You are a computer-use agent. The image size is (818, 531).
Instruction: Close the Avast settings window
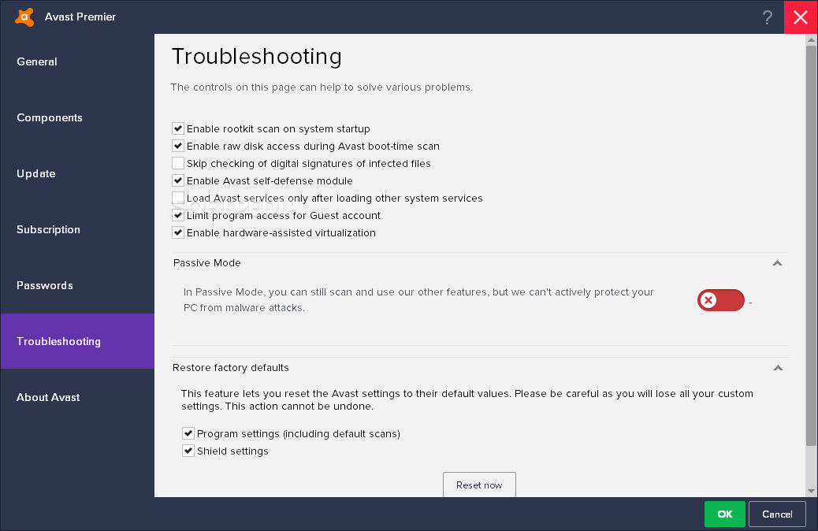click(801, 17)
